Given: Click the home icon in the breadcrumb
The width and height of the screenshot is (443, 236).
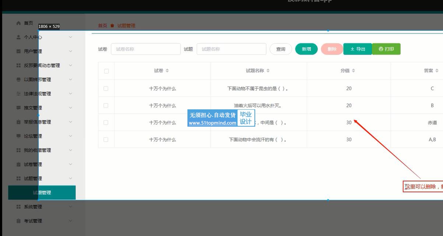Looking at the screenshot, I should (x=112, y=25).
